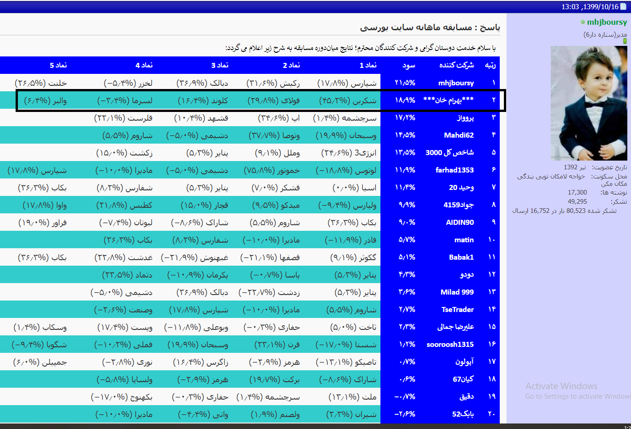The height and width of the screenshot is (429, 631).
Task: Click symbol cell فولای (۲۹/۸%)
Action: 274,100
